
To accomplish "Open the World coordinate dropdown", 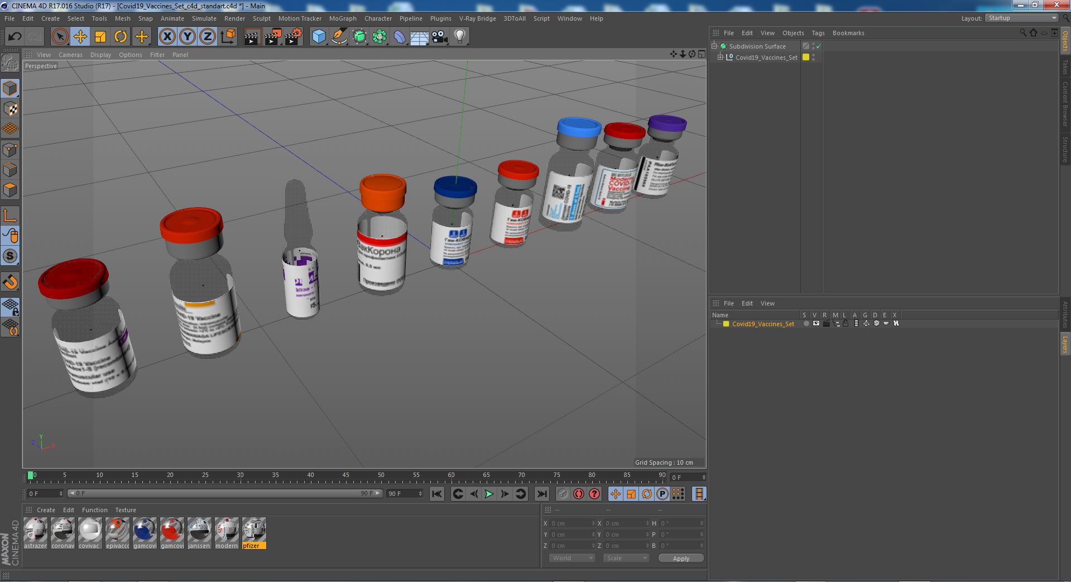I will (x=572, y=558).
